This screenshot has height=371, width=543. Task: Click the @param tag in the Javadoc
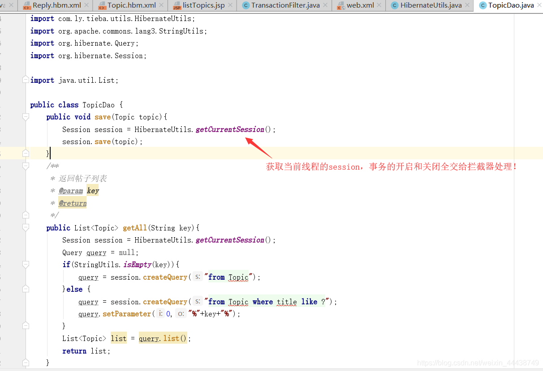point(71,191)
